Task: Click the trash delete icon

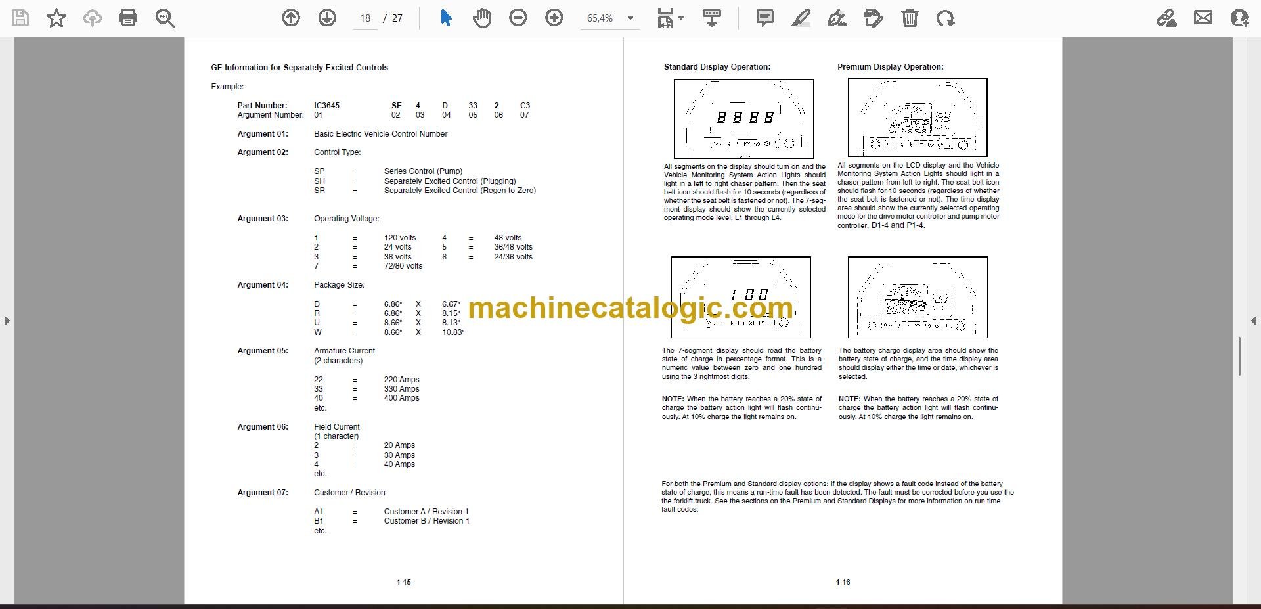Action: (910, 18)
